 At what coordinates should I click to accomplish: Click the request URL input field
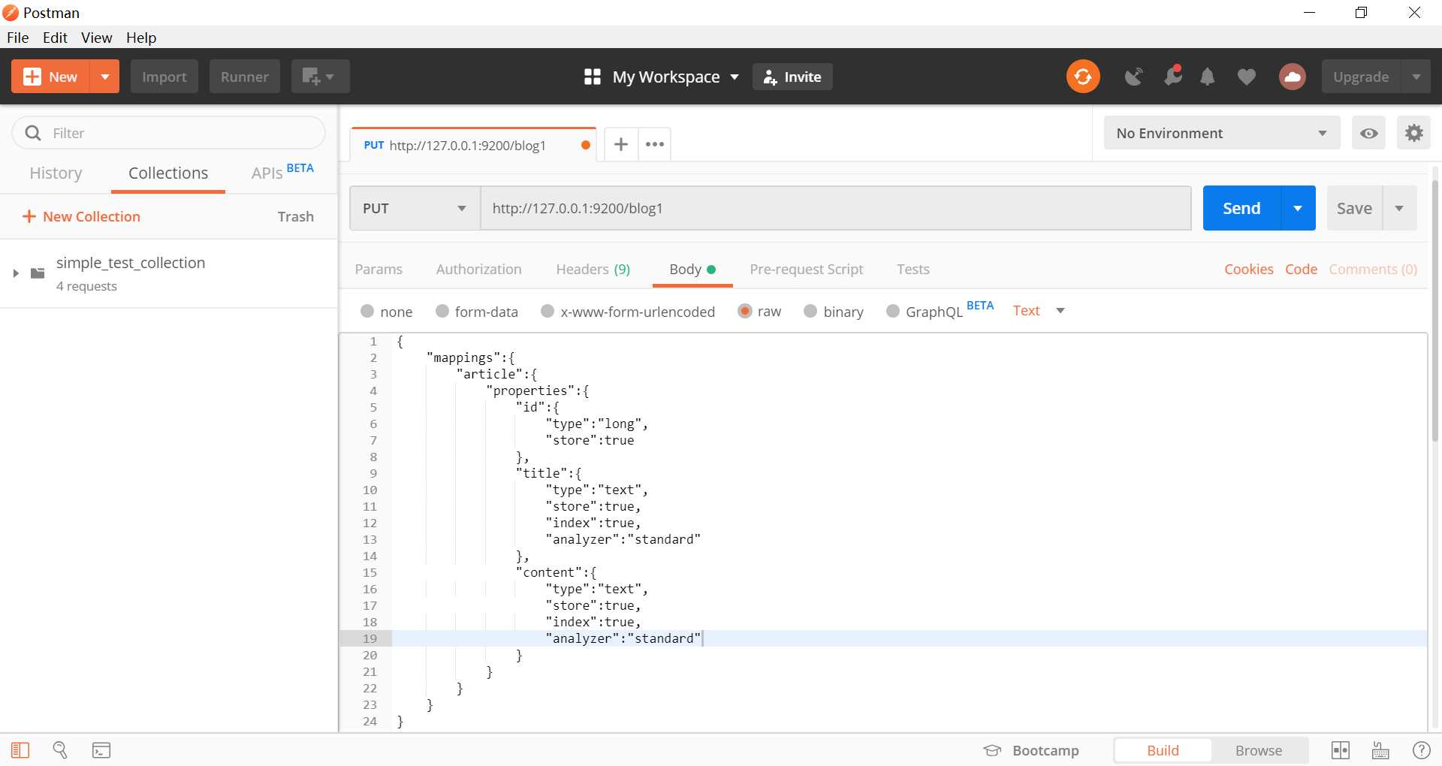click(x=836, y=208)
